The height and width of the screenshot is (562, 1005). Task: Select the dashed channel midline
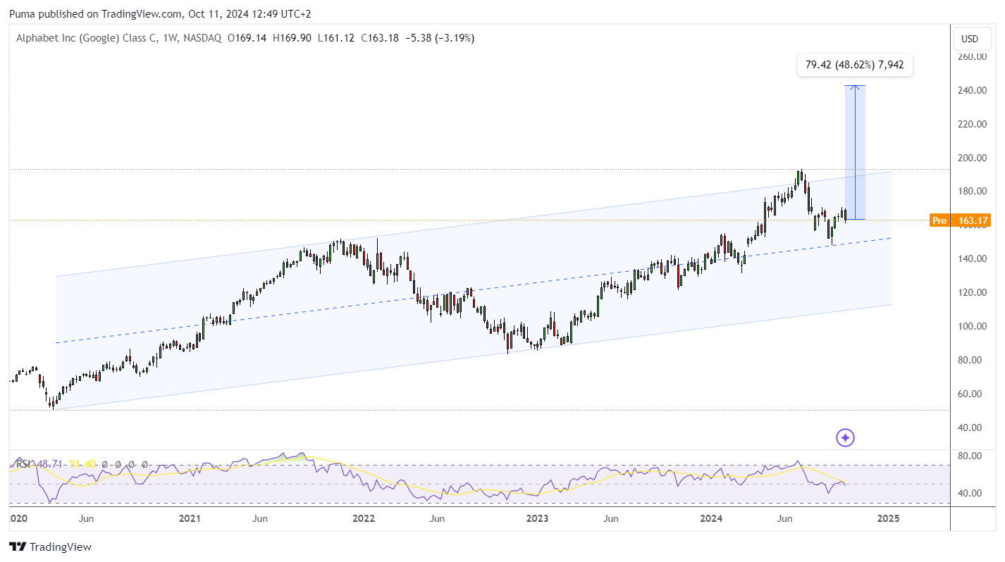pyautogui.click(x=474, y=290)
